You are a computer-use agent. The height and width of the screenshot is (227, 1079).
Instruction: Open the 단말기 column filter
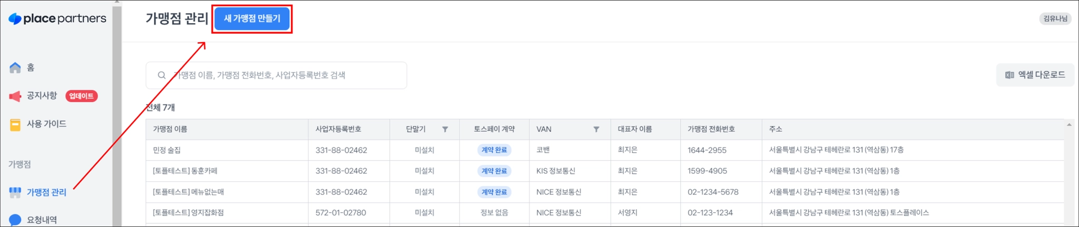[445, 129]
